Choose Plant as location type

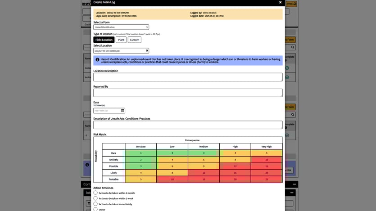(121, 40)
